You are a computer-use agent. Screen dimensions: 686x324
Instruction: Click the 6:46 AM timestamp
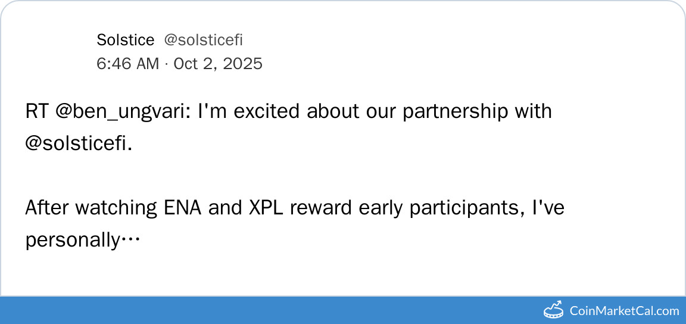tap(127, 63)
